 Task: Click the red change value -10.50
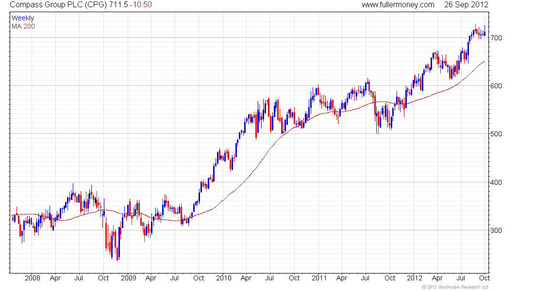(141, 5)
